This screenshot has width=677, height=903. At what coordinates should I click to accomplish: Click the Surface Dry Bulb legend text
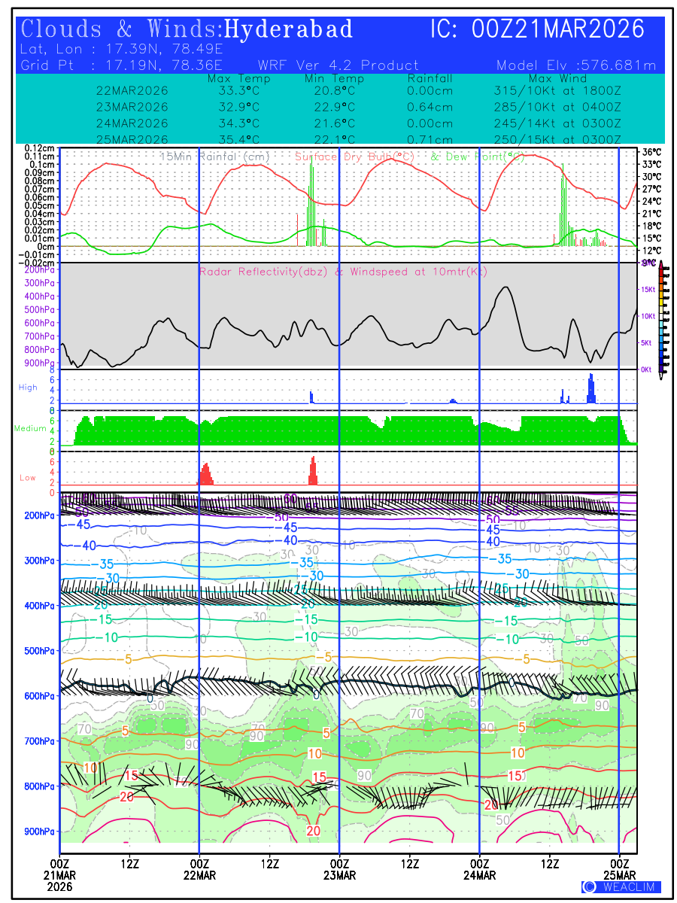pyautogui.click(x=358, y=157)
